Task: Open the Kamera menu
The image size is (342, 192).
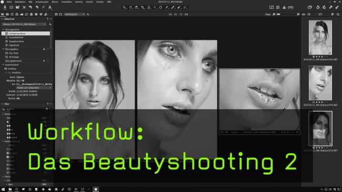Action: (79, 2)
